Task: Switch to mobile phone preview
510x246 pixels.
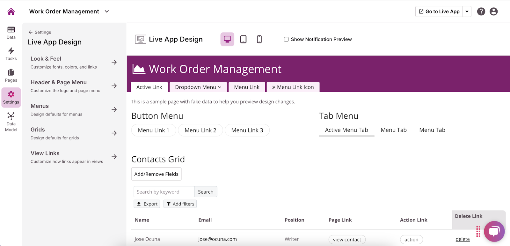Action: point(259,39)
